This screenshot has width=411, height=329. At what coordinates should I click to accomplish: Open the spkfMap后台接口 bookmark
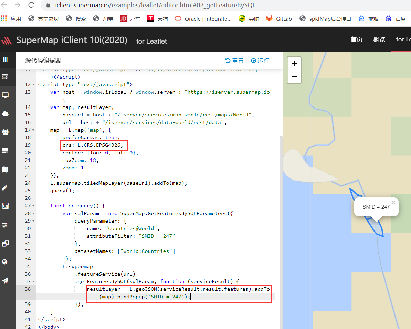(x=325, y=19)
